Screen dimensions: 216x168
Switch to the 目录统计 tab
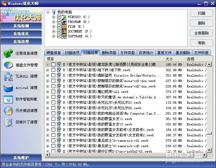[x=146, y=53]
